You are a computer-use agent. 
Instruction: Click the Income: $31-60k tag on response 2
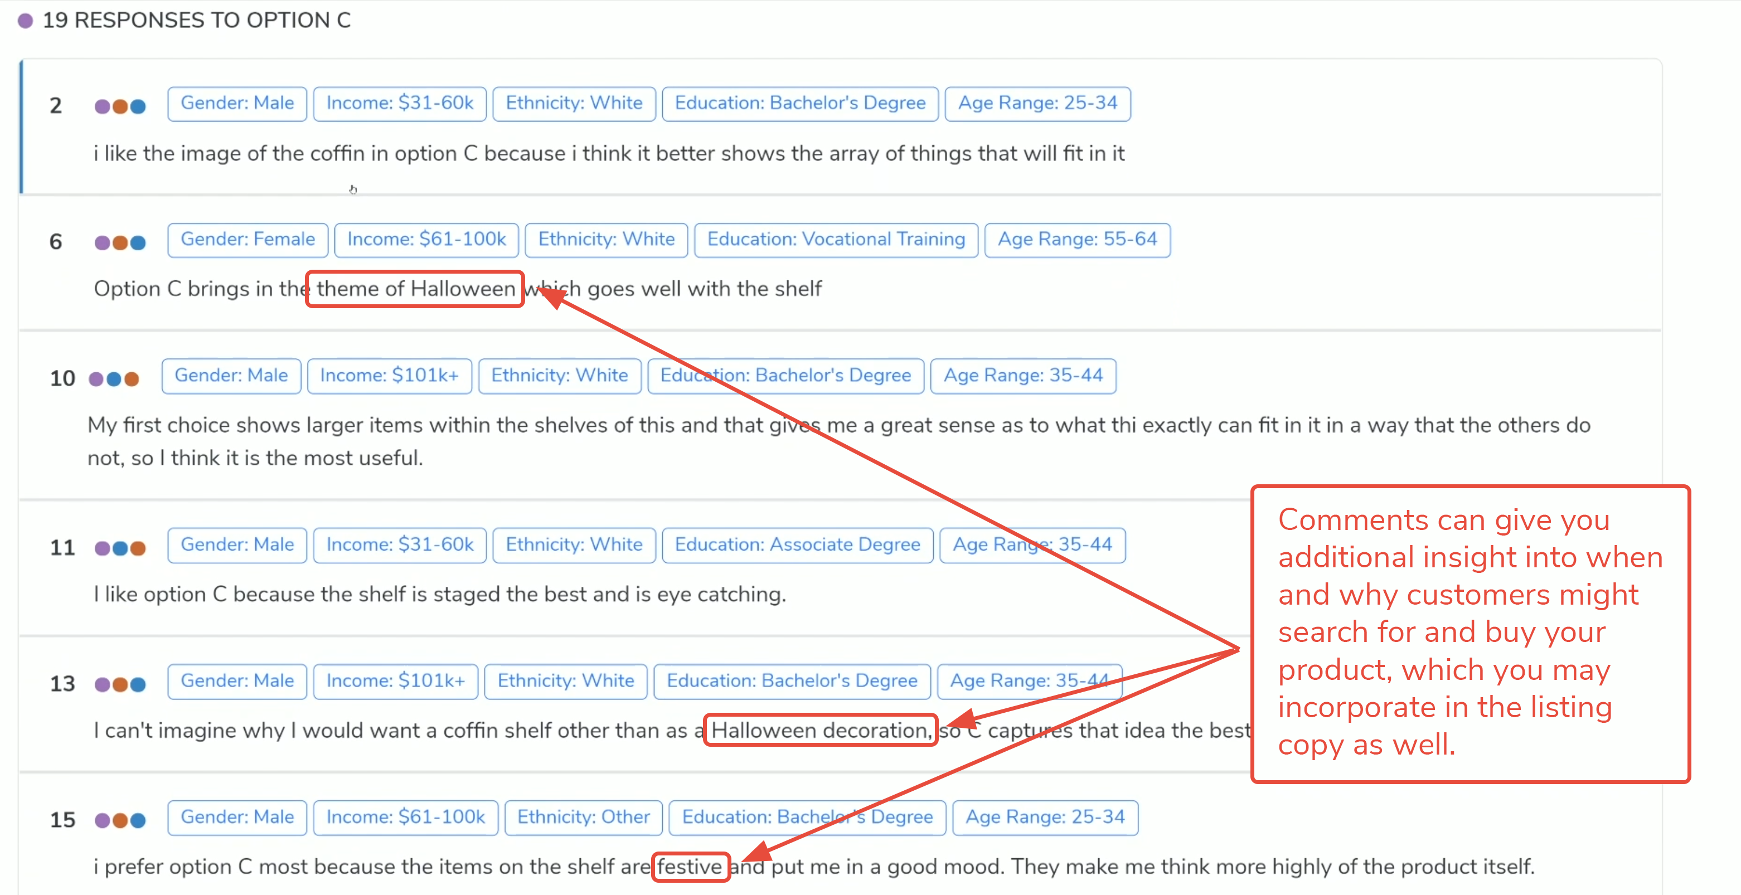pos(399,103)
